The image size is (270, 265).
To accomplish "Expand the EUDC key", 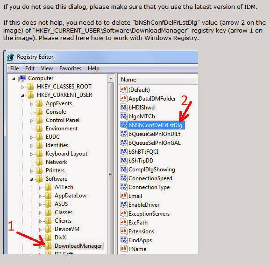I will (x=31, y=137).
